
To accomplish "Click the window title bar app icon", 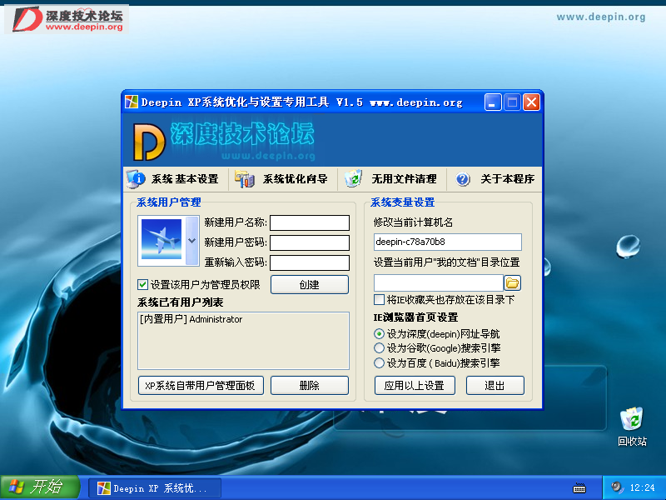I will point(132,102).
